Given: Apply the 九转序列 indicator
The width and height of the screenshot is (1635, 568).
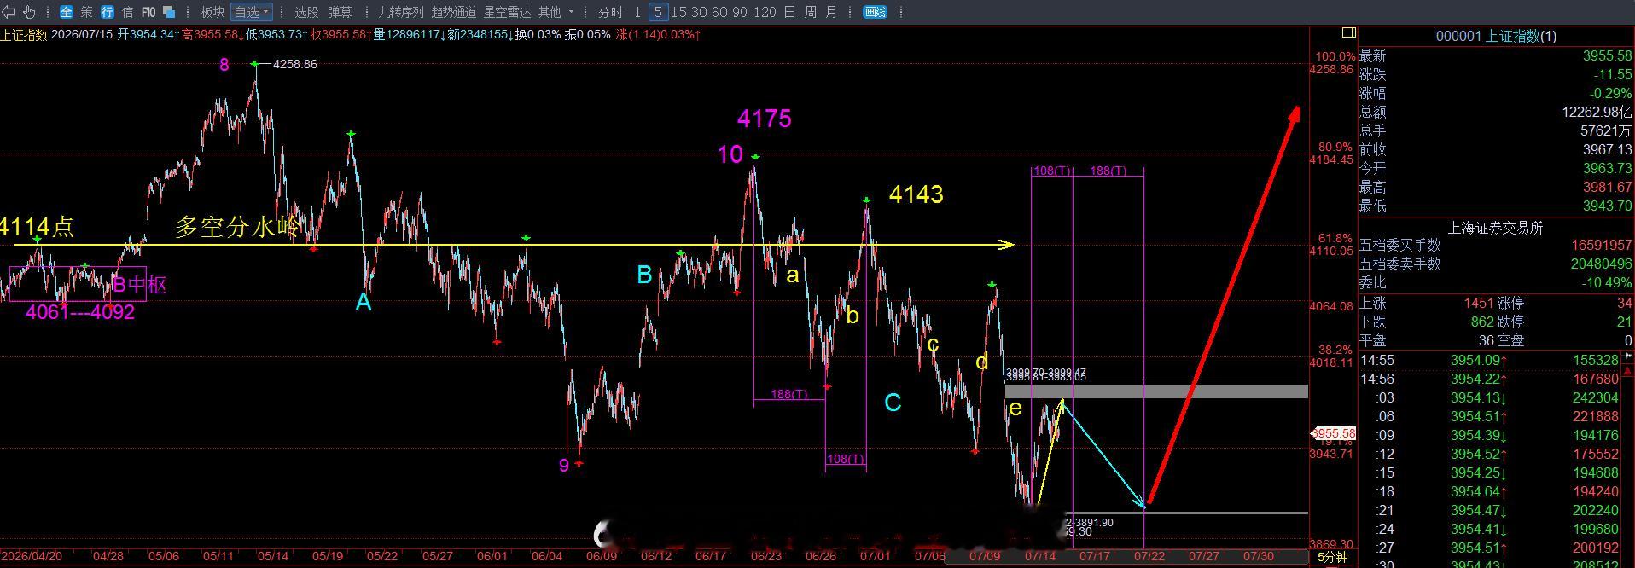Looking at the screenshot, I should tap(401, 12).
